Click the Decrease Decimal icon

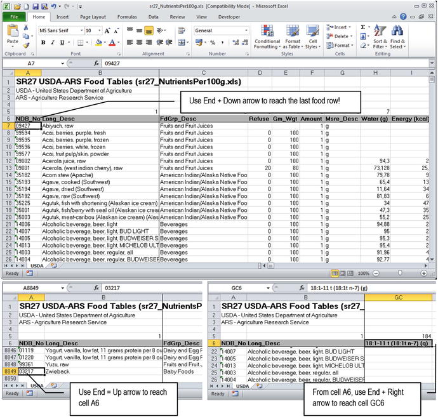click(x=245, y=43)
